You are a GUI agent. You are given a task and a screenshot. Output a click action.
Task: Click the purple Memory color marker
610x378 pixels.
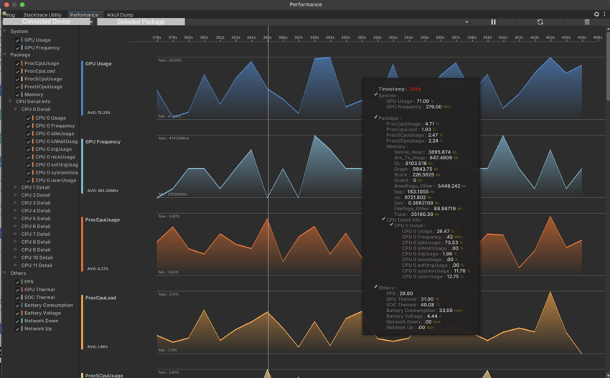point(22,95)
